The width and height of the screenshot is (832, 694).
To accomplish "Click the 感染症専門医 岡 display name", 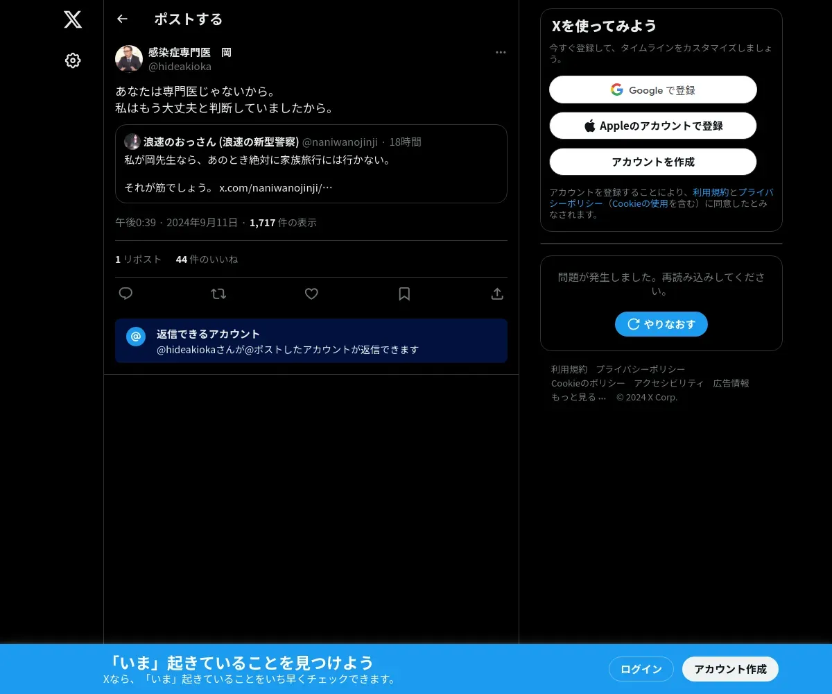I will [x=190, y=53].
